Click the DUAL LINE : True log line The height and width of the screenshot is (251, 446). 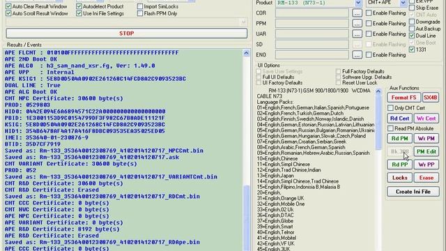click(x=33, y=85)
